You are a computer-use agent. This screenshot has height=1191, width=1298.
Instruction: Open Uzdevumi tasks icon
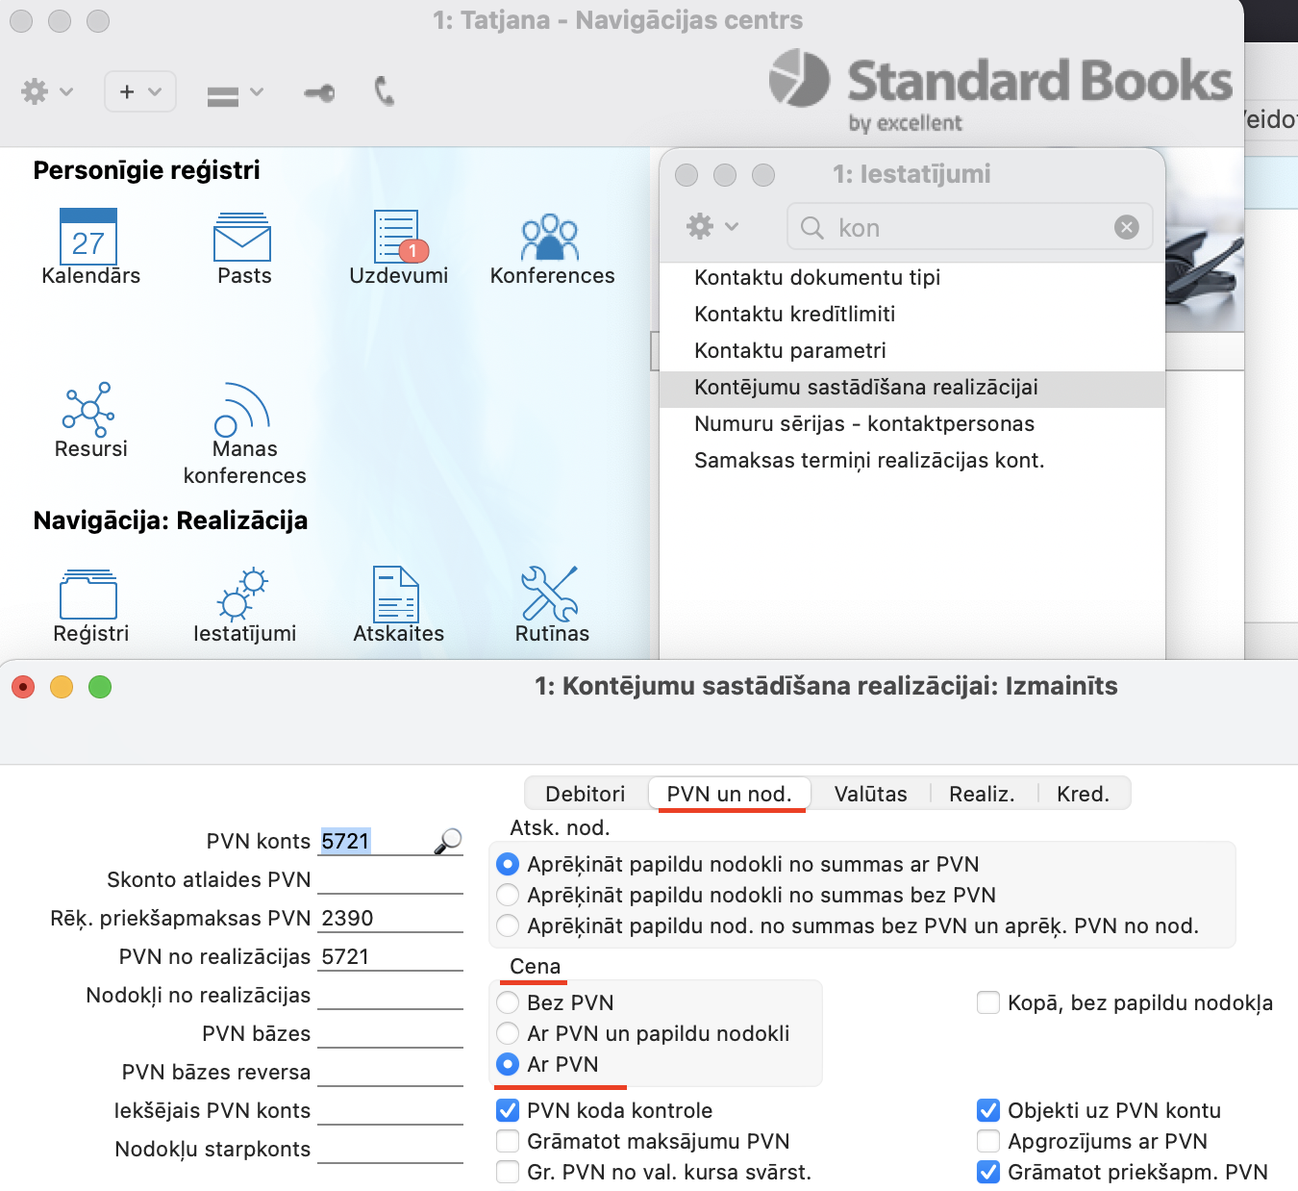pos(398,238)
